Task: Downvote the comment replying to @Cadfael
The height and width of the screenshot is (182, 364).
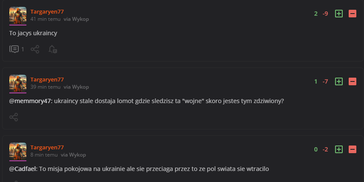Action: (x=353, y=149)
